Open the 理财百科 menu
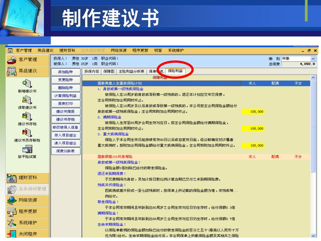This screenshot has height=241, width=321. tap(67, 51)
